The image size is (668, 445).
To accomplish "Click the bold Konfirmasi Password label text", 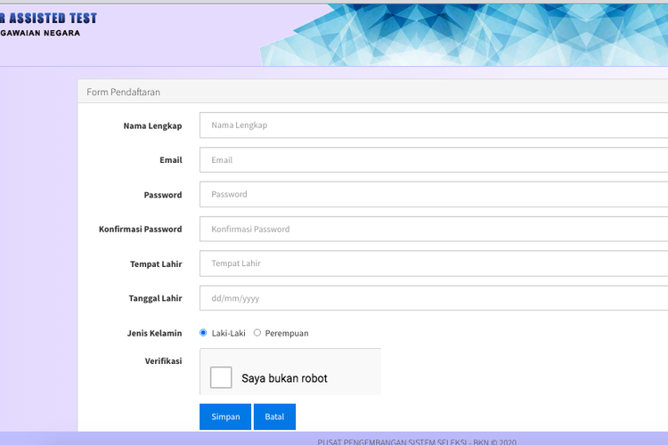I will [140, 229].
